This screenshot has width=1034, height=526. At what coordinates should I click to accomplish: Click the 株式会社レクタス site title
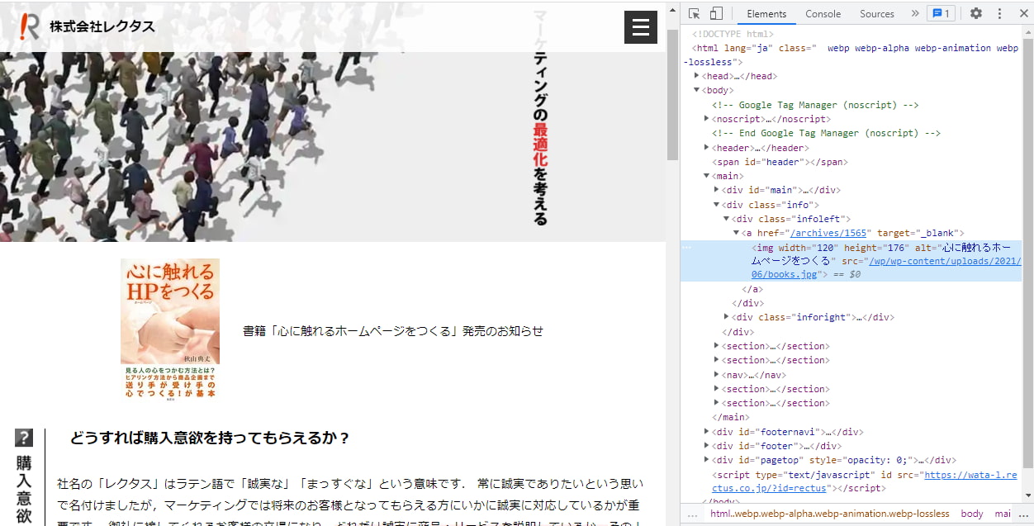click(102, 26)
